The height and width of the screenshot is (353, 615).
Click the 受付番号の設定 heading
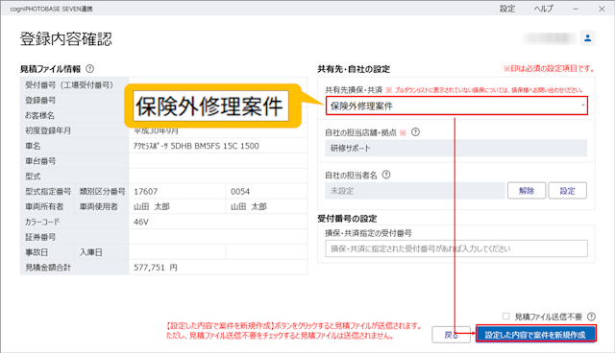point(347,219)
